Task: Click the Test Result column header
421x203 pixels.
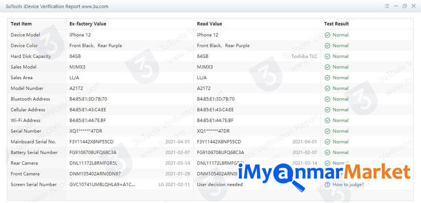Action: (x=336, y=24)
